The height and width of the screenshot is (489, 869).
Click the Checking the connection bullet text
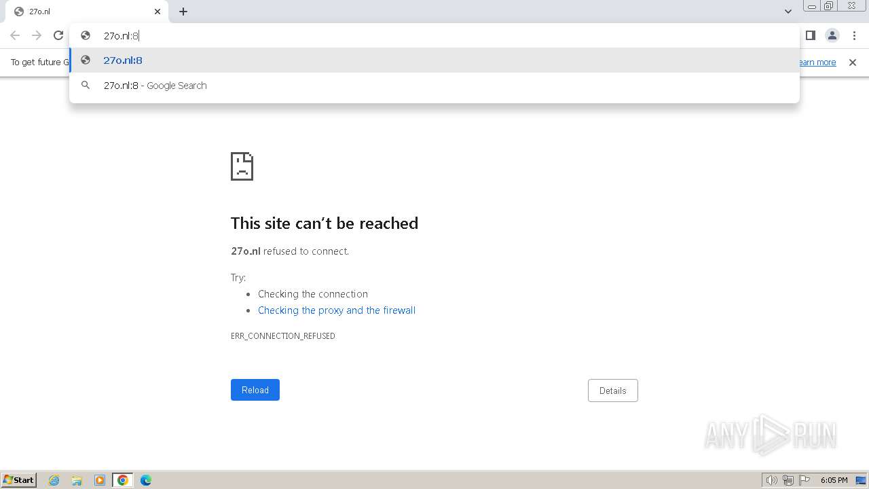(313, 294)
